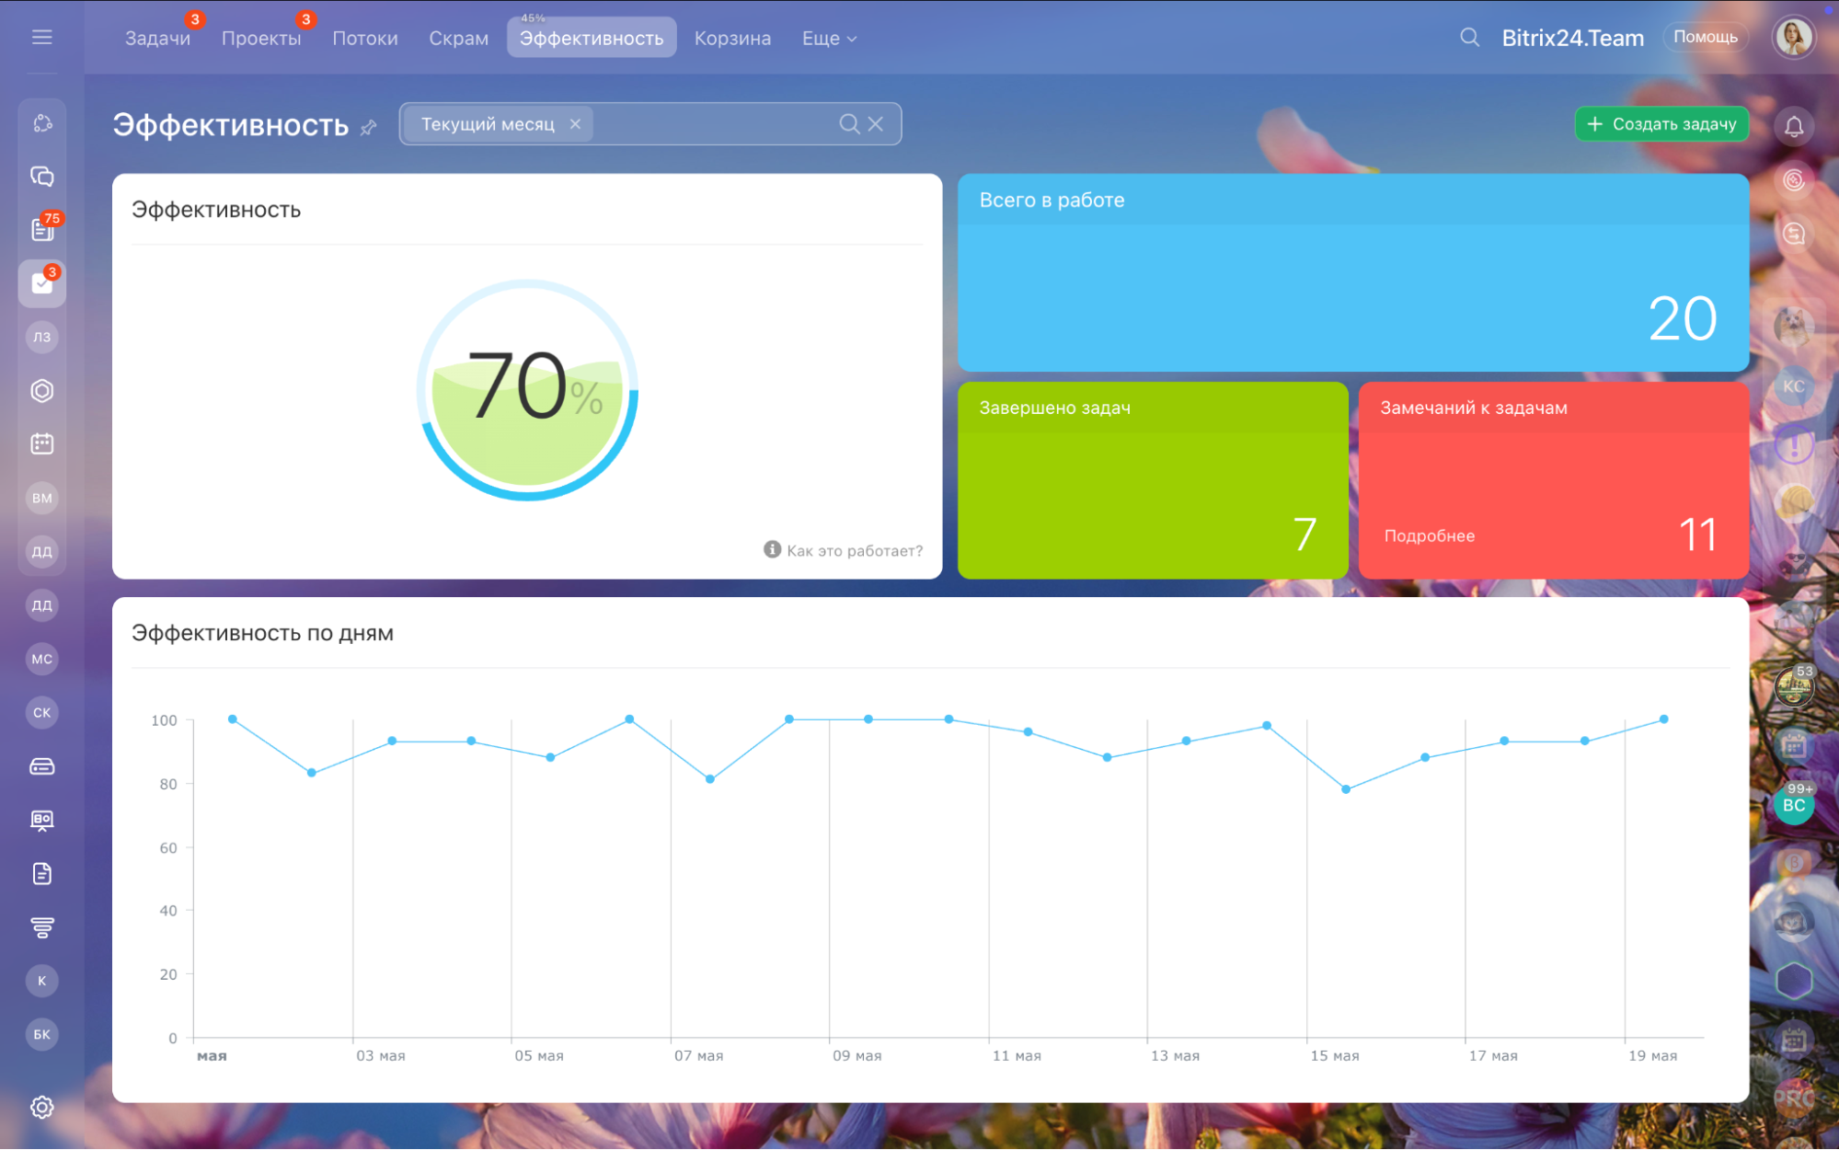Open the Корзина tab

(x=732, y=39)
